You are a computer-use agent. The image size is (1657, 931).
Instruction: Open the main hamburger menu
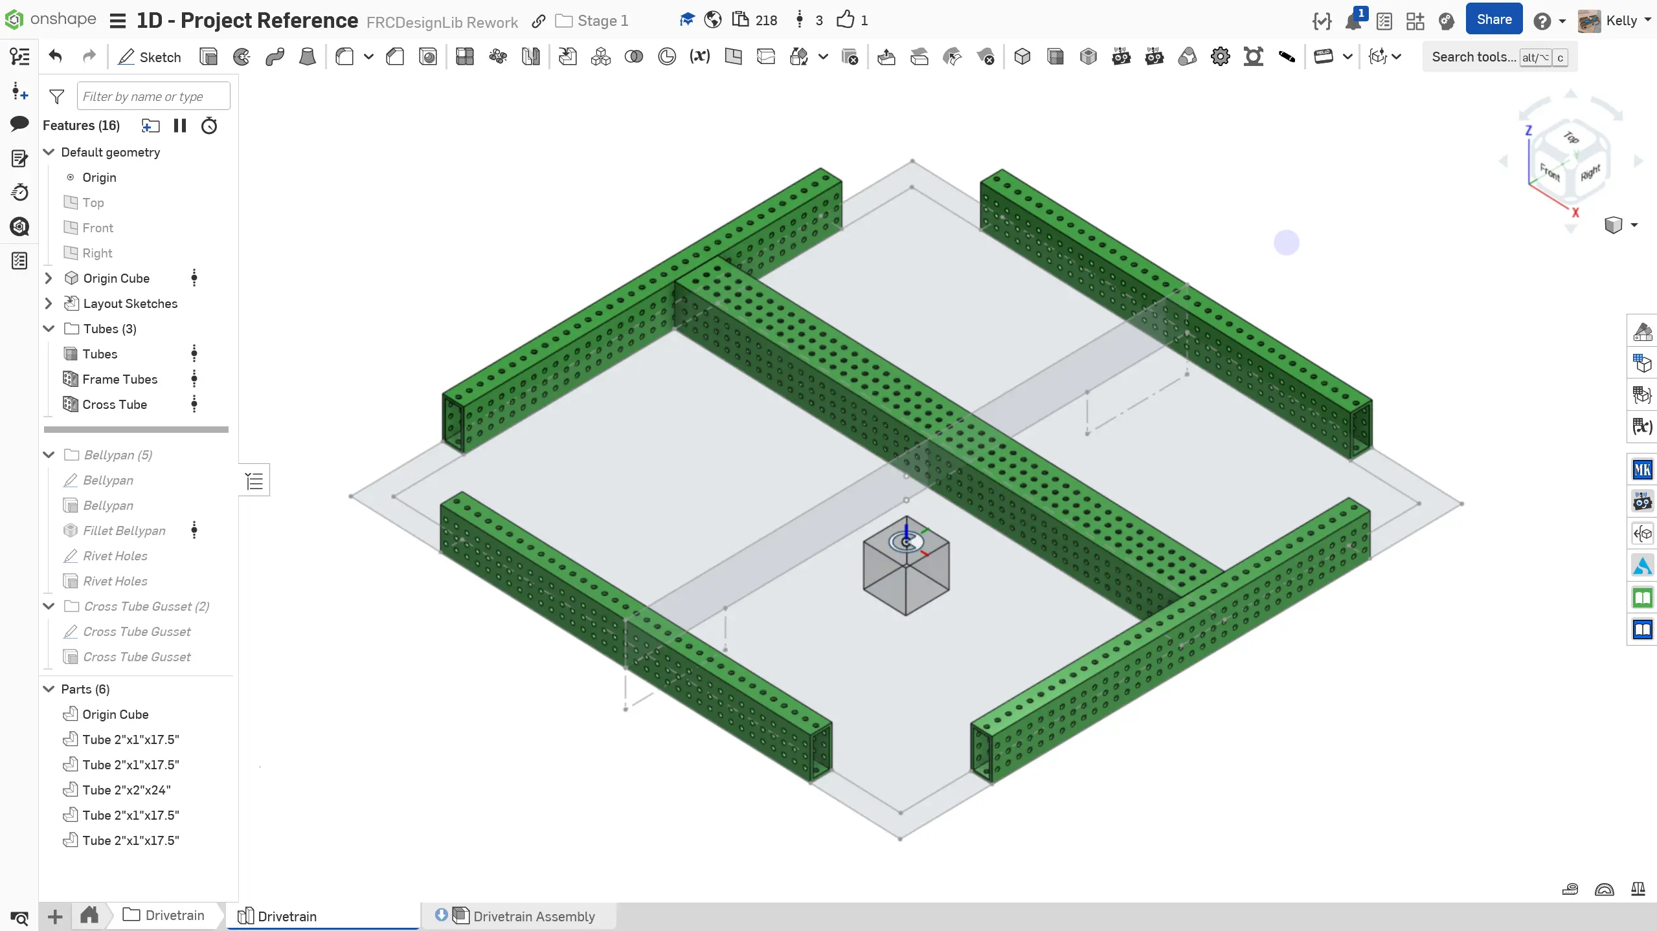pyautogui.click(x=117, y=21)
